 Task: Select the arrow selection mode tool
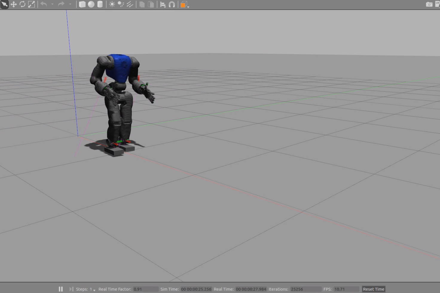click(x=4, y=4)
